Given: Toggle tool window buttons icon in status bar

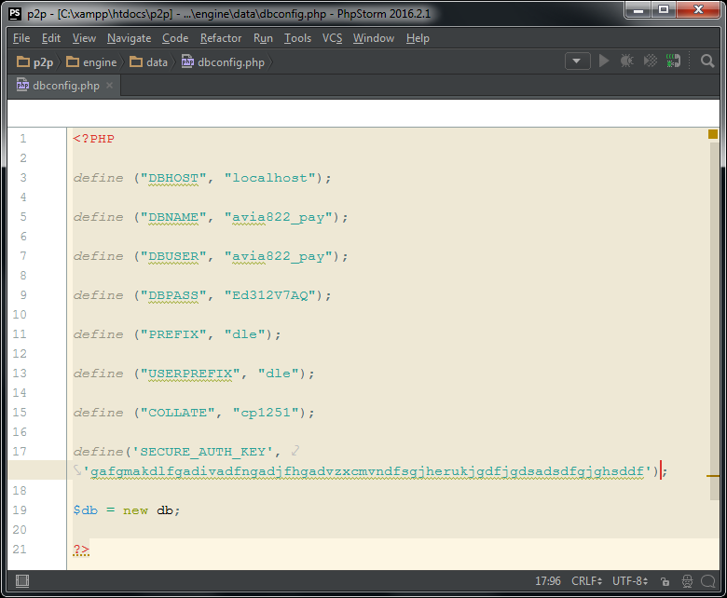Looking at the screenshot, I should coord(22,581).
